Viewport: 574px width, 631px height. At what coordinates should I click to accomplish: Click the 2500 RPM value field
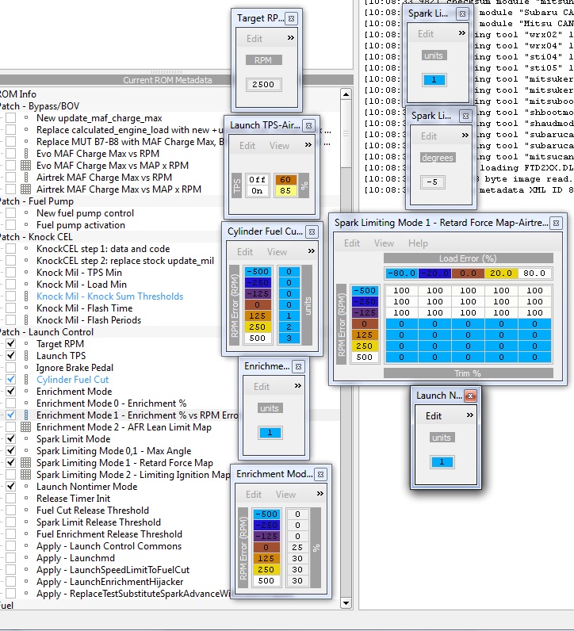(263, 85)
